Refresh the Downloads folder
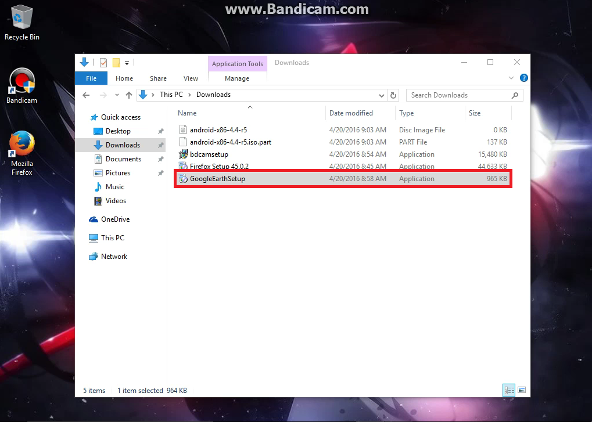 pyautogui.click(x=393, y=95)
